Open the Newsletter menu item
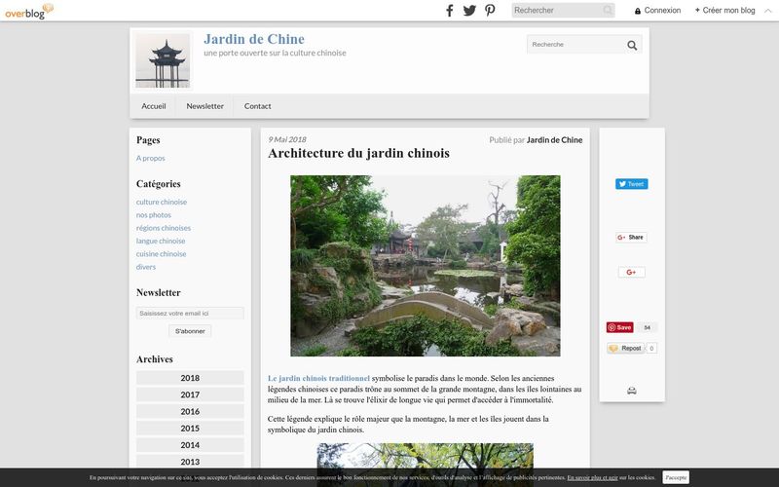 204,106
